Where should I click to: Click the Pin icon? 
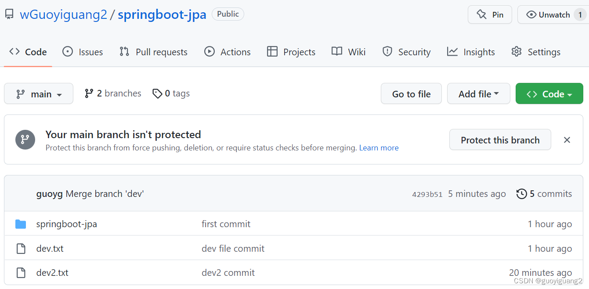click(x=481, y=14)
